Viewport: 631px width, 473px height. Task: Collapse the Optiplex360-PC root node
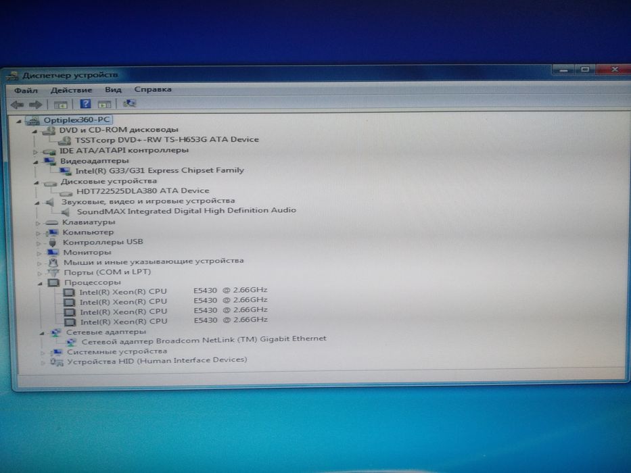(x=18, y=121)
